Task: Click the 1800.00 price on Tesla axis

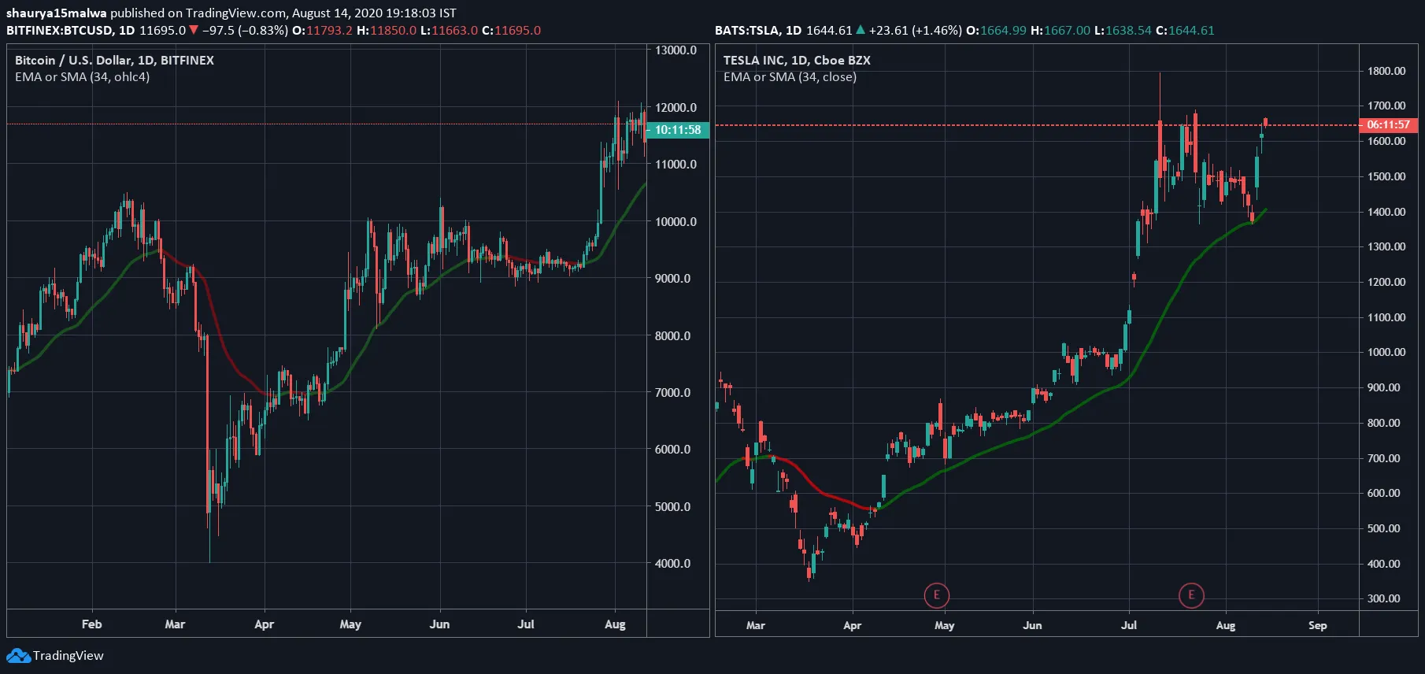Action: coord(1386,71)
